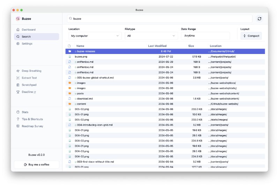Click the refresh icon beside search bar

coord(259,19)
